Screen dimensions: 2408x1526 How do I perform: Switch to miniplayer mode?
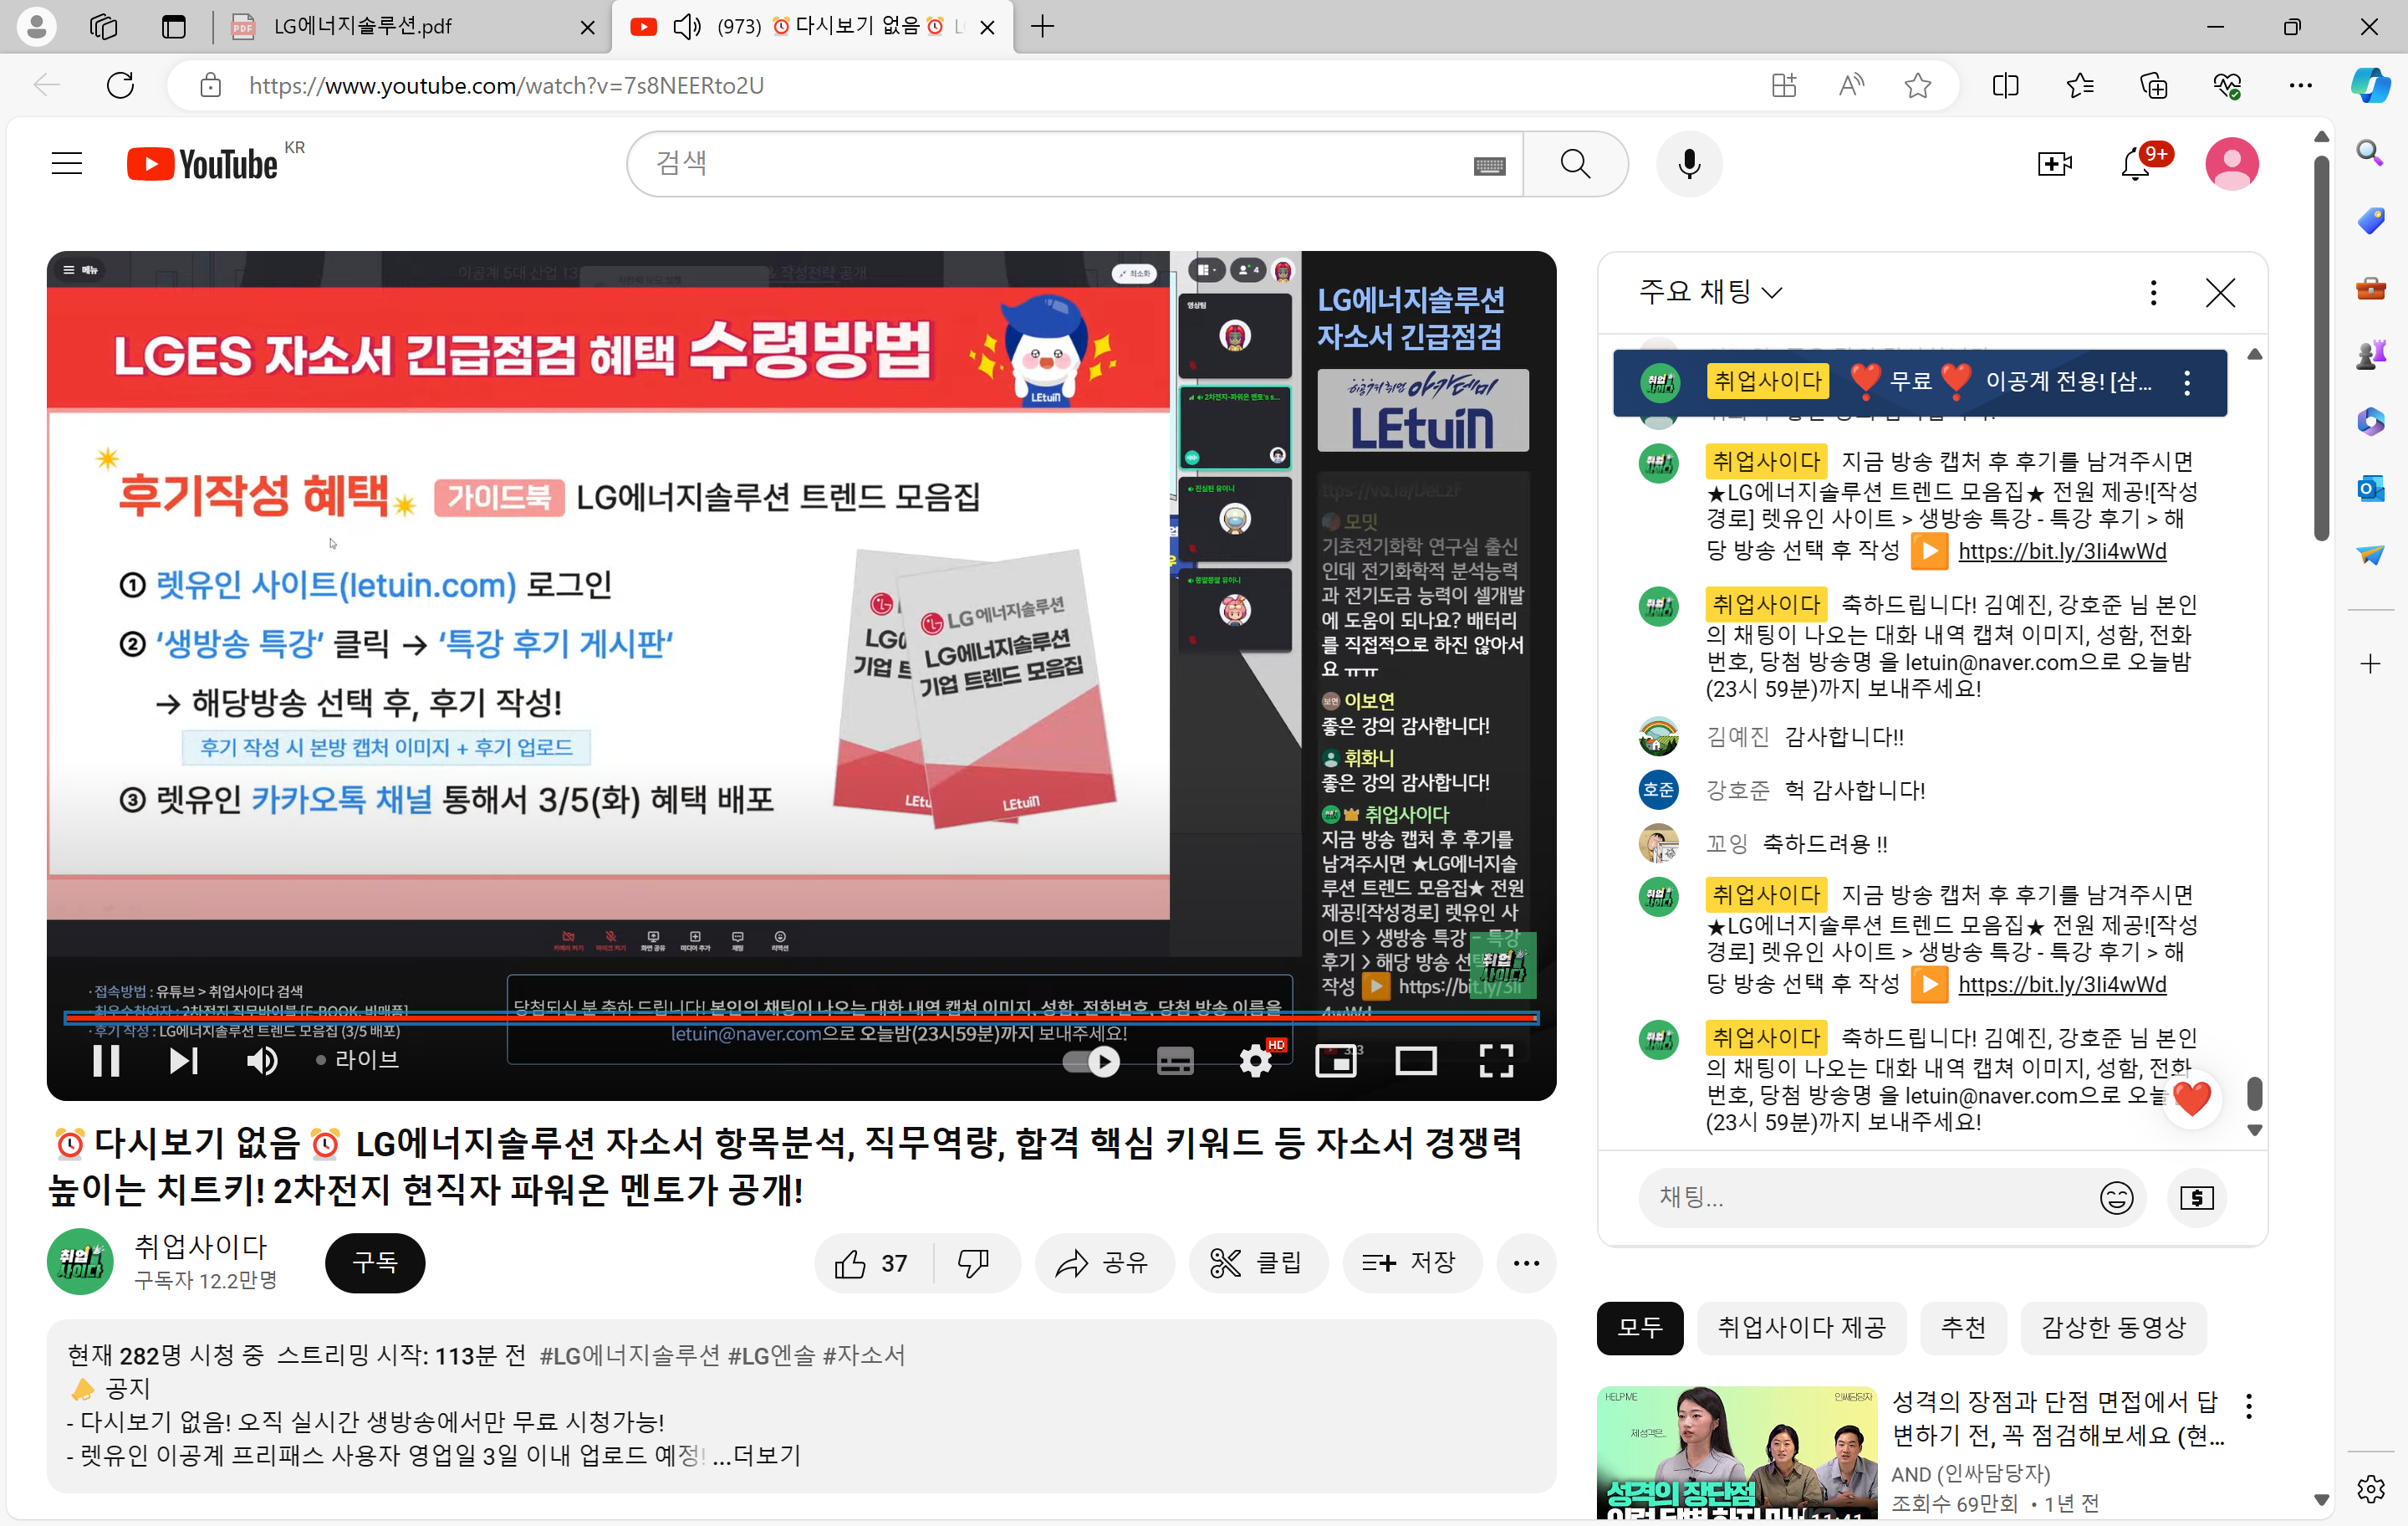click(1335, 1061)
